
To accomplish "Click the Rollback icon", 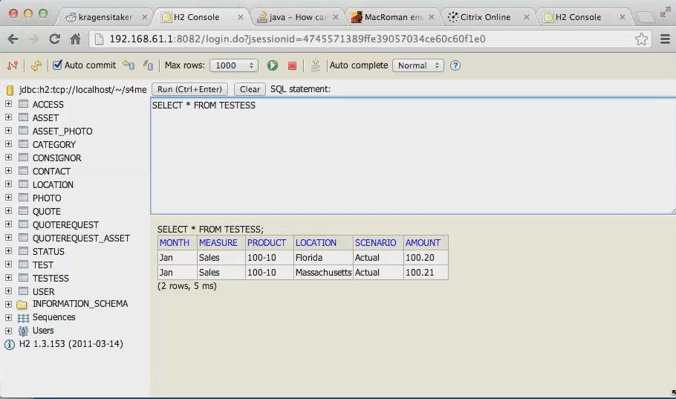I will pos(129,65).
